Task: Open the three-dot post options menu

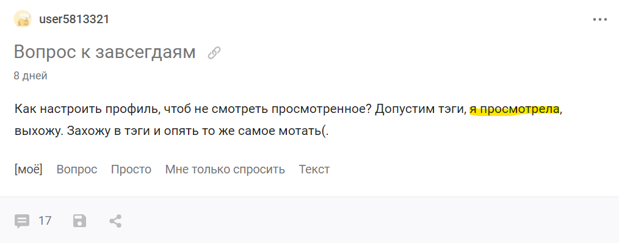Action: [x=599, y=20]
